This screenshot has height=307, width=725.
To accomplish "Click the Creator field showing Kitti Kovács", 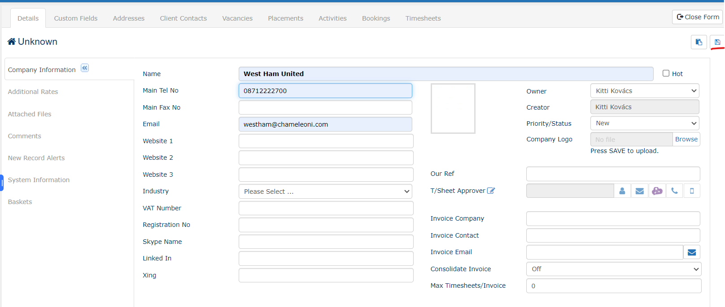I will coord(645,107).
